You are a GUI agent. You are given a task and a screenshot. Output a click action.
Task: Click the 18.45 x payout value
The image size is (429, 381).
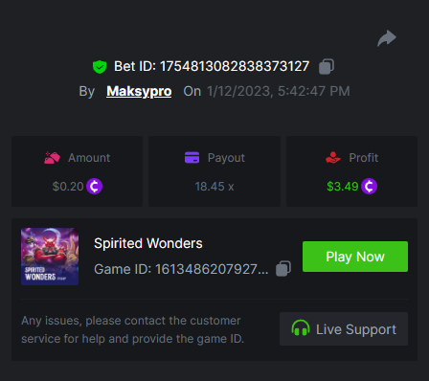[214, 187]
